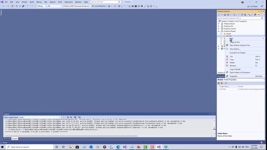The width and height of the screenshot is (267, 150).
Task: Click the Task View taskbar icon
Action: [x=63, y=147]
